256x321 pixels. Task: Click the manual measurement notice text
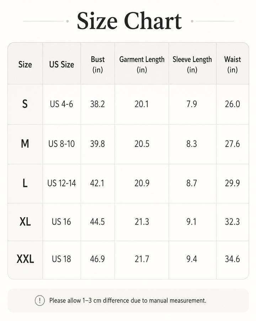[128, 301]
